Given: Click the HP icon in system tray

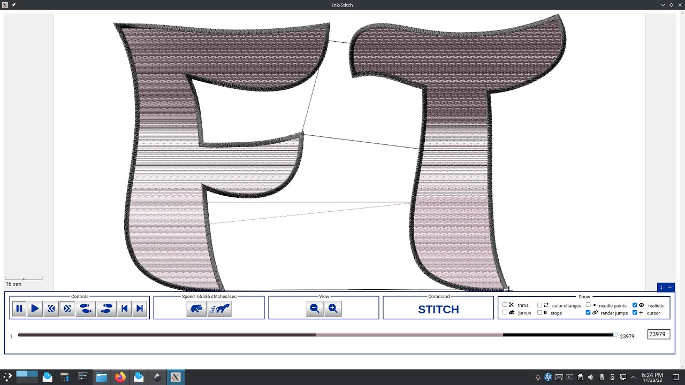Looking at the screenshot, I should (549, 377).
